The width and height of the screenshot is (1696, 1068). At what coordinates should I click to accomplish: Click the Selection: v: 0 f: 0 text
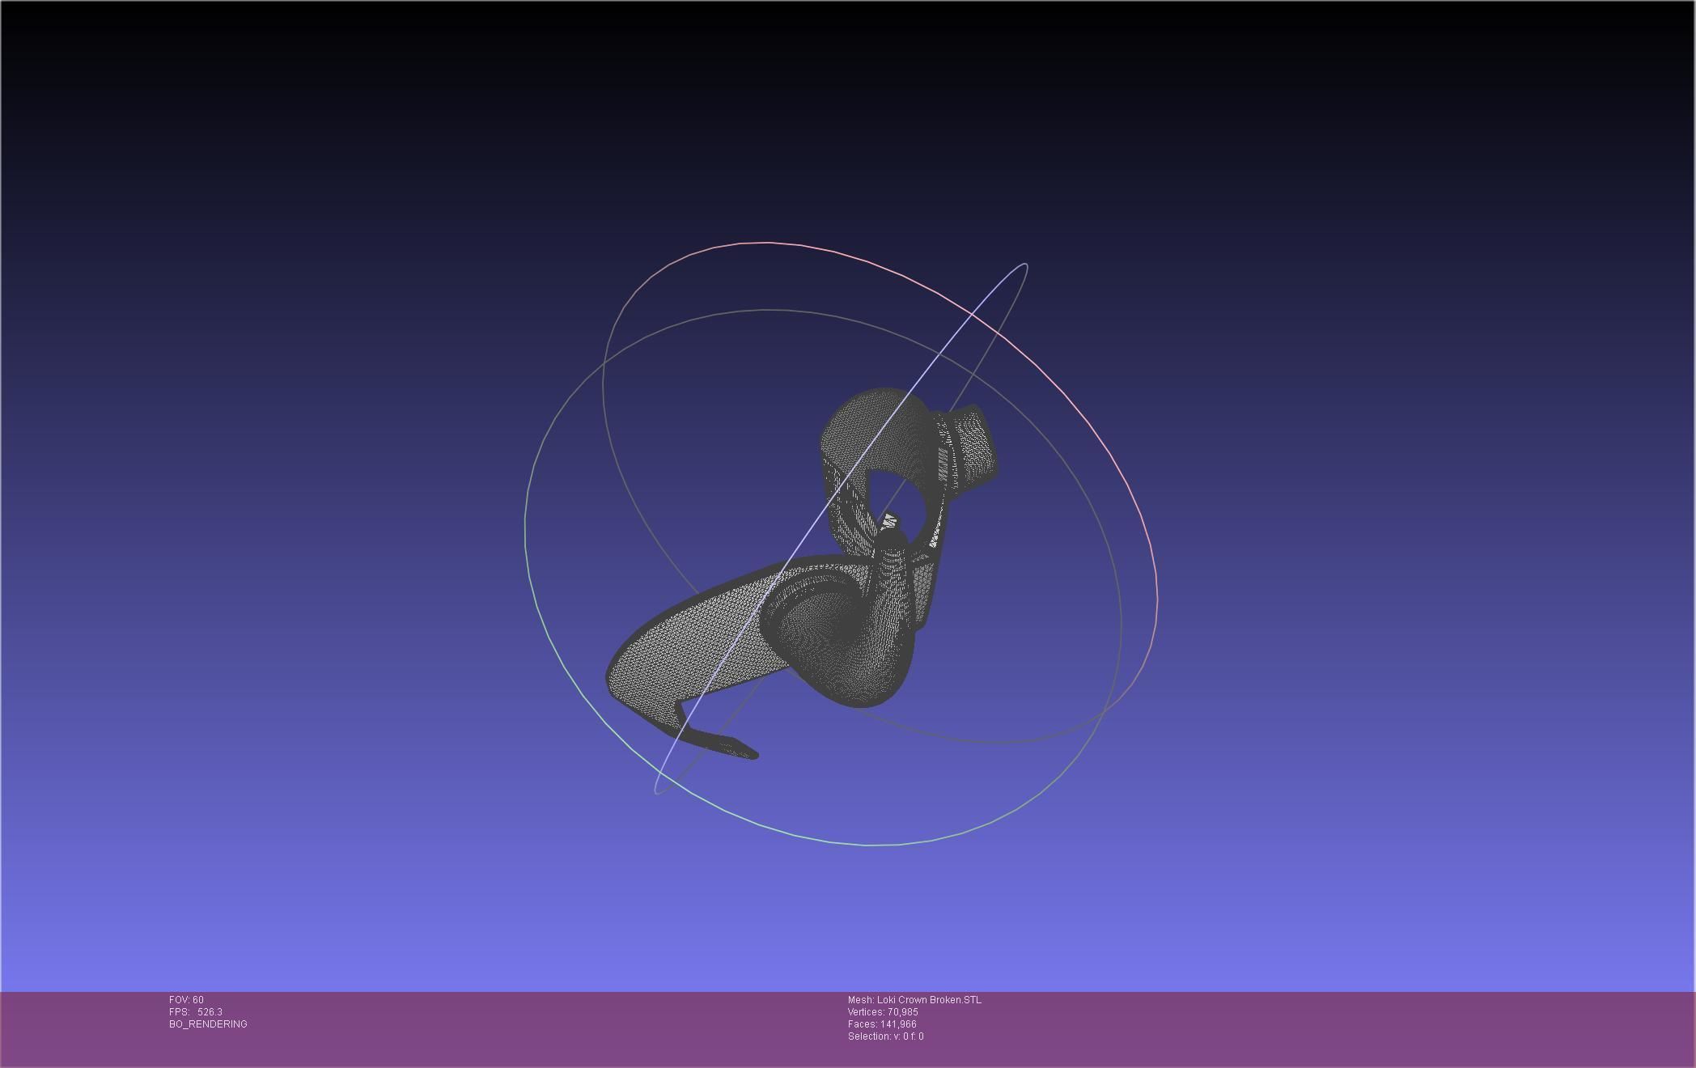[x=885, y=1036]
